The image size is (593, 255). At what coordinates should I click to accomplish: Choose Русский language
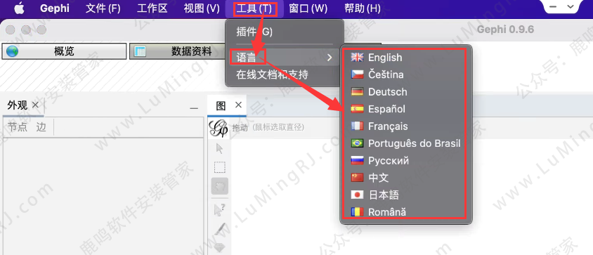click(x=406, y=161)
